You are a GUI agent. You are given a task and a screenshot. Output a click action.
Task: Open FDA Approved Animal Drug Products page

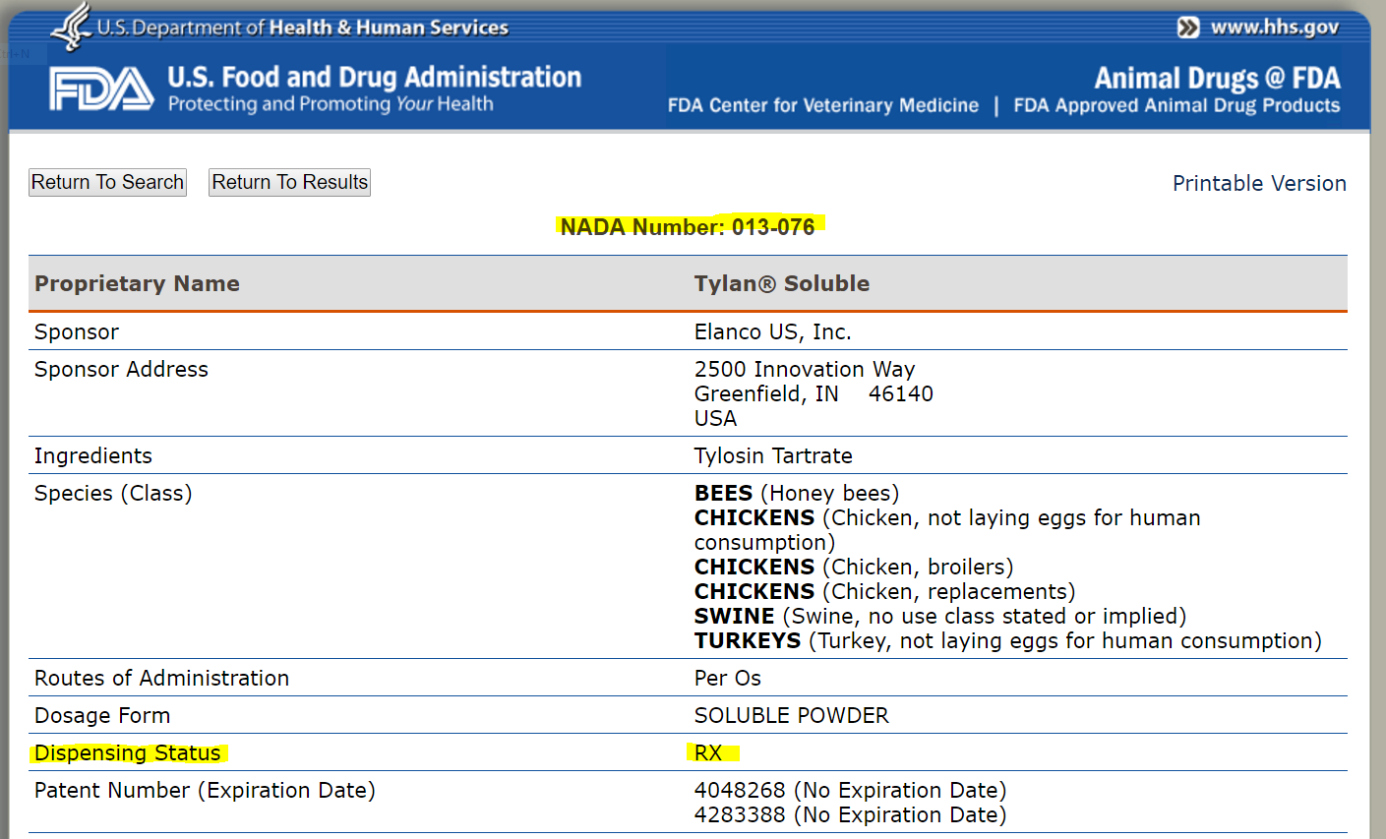coord(1176,105)
